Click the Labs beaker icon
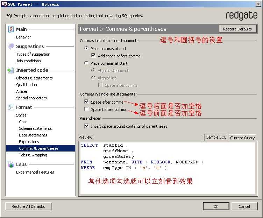 (11, 164)
